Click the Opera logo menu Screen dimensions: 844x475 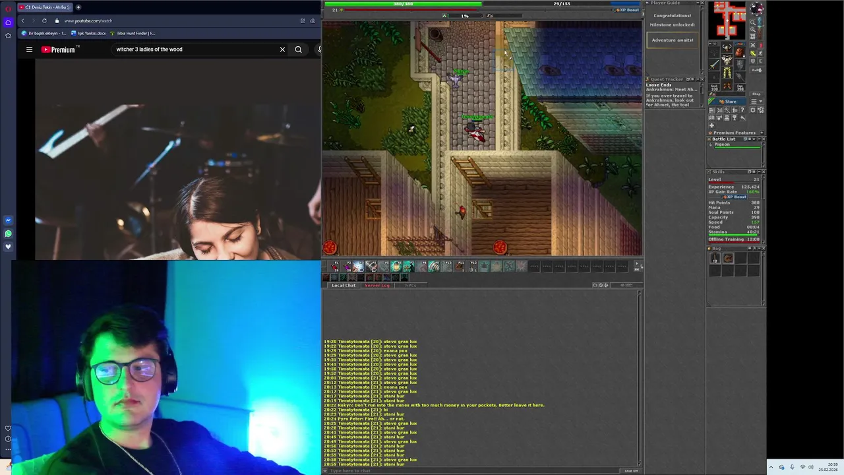click(8, 8)
